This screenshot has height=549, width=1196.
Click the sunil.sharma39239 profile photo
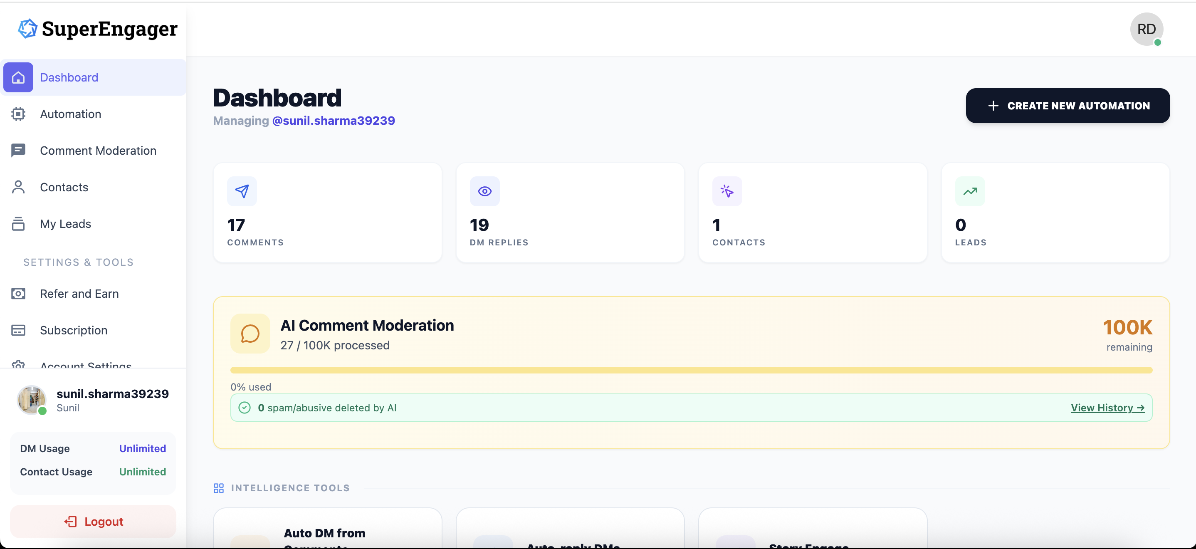pos(32,400)
